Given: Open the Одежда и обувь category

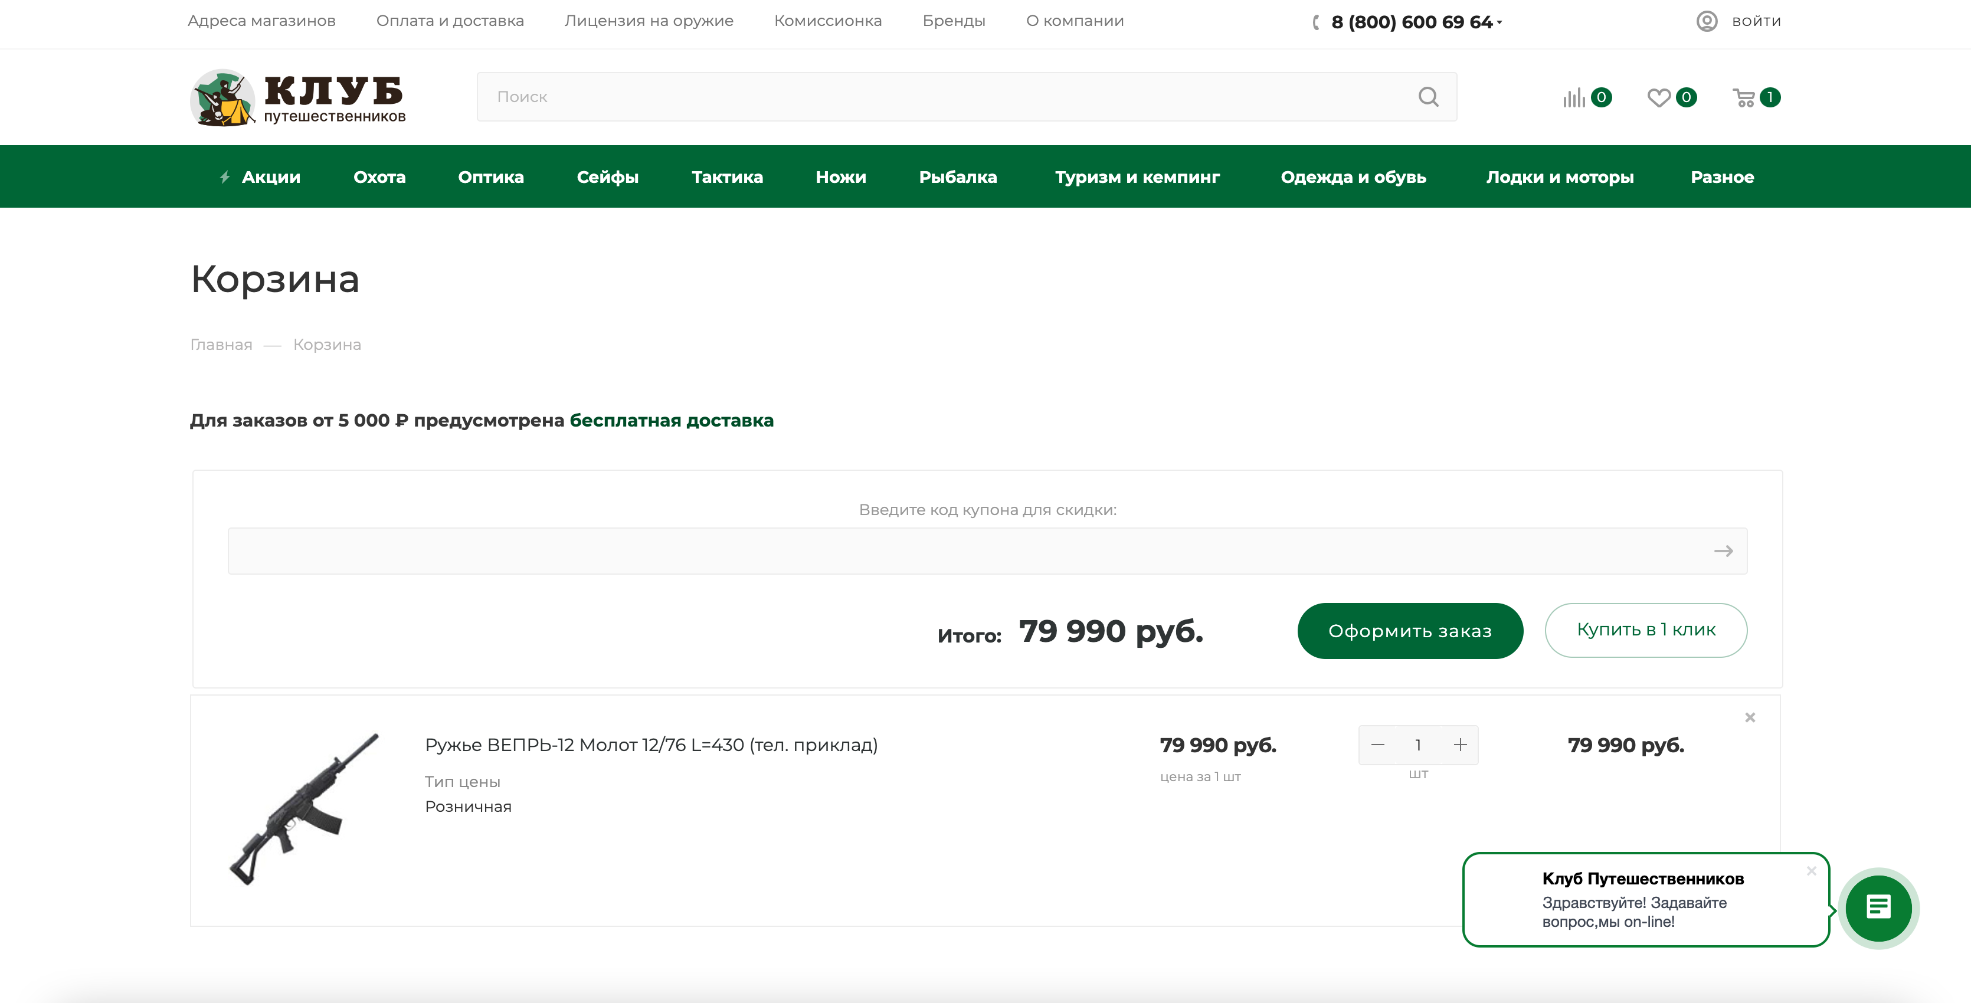Looking at the screenshot, I should (x=1354, y=177).
